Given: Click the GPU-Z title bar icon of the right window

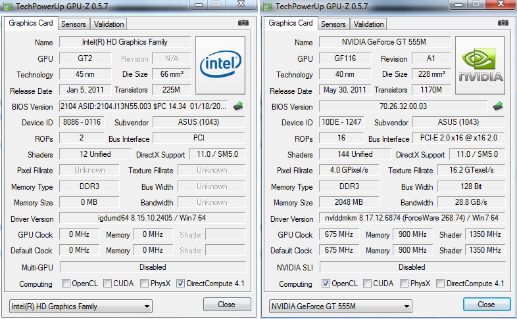Looking at the screenshot, I should 268,6.
